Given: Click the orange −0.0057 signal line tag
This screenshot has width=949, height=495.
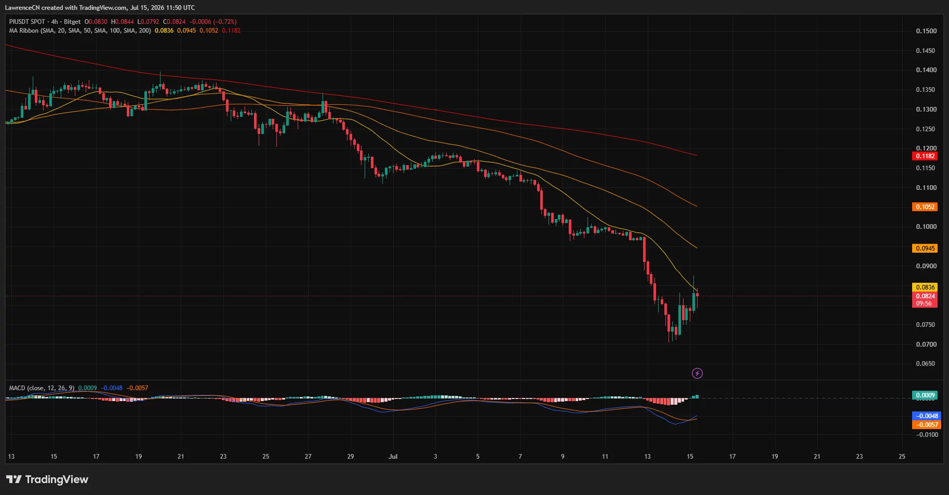Looking at the screenshot, I should [x=926, y=425].
